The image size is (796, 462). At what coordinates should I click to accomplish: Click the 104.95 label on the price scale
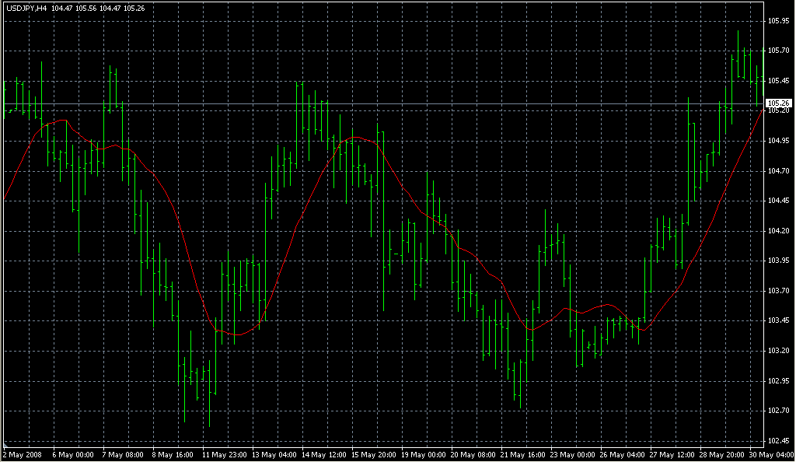click(778, 141)
